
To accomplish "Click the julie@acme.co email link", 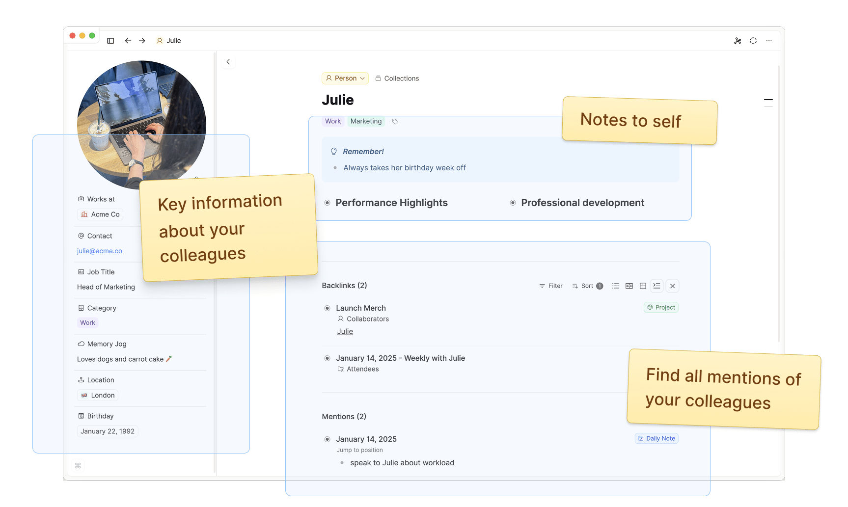I will [100, 251].
